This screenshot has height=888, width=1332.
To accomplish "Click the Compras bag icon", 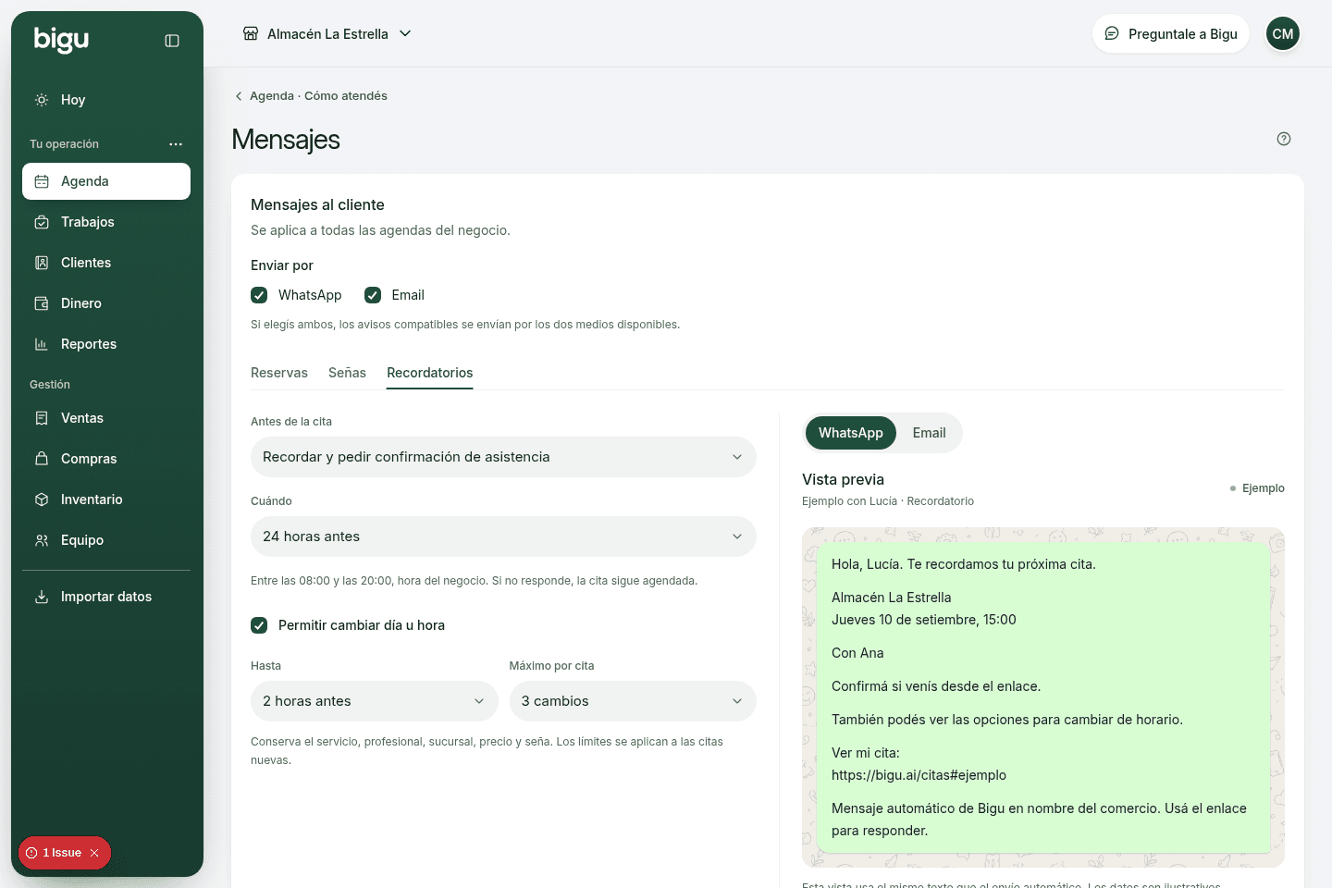I will [42, 459].
